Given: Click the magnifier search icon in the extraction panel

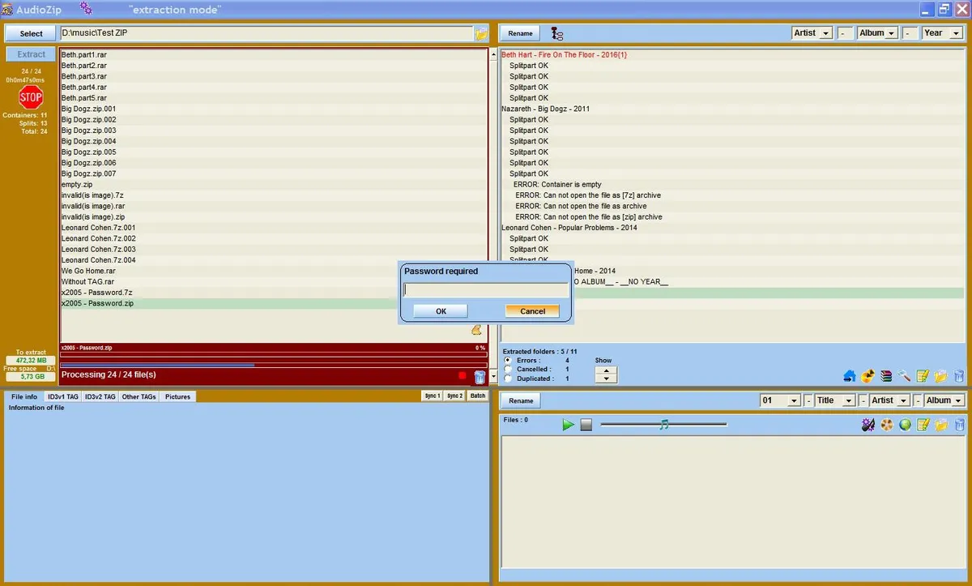Looking at the screenshot, I should coord(904,376).
